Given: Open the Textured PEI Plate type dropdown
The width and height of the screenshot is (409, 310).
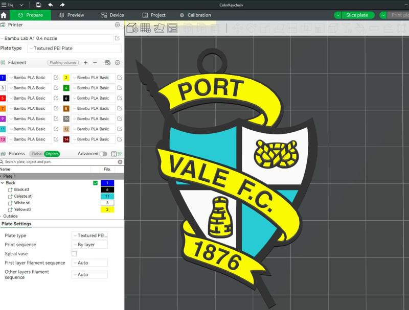Looking at the screenshot, I should pyautogui.click(x=75, y=48).
